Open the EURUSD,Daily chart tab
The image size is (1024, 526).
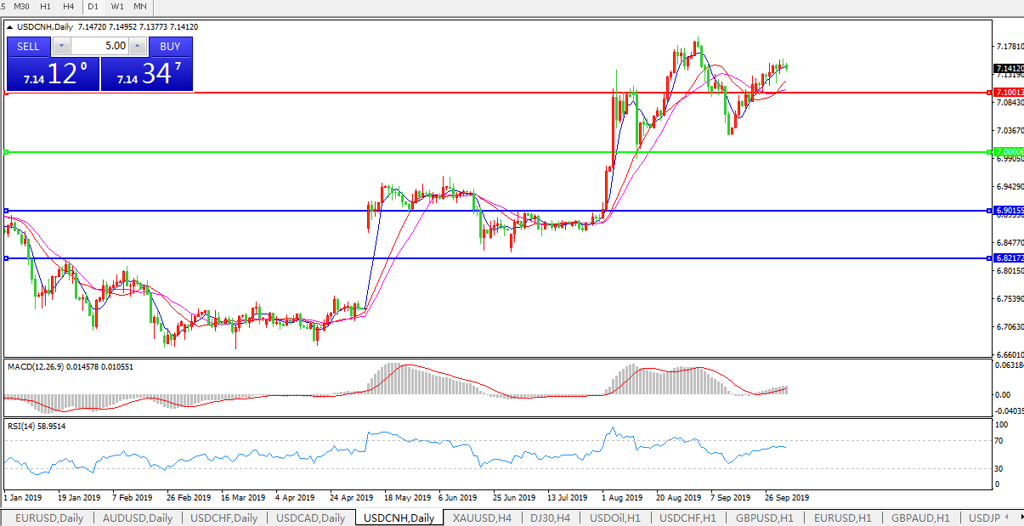pos(48,518)
